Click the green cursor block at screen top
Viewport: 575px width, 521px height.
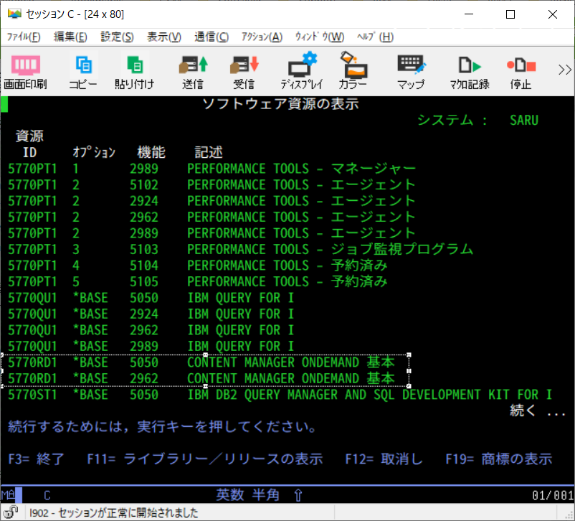pos(4,104)
